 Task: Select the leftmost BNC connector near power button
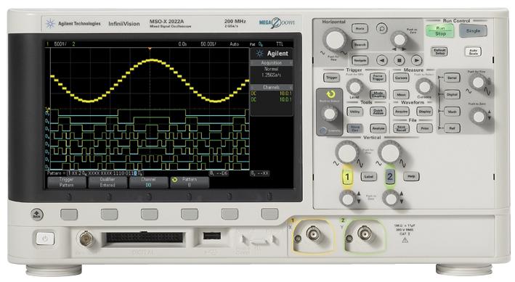[86, 238]
